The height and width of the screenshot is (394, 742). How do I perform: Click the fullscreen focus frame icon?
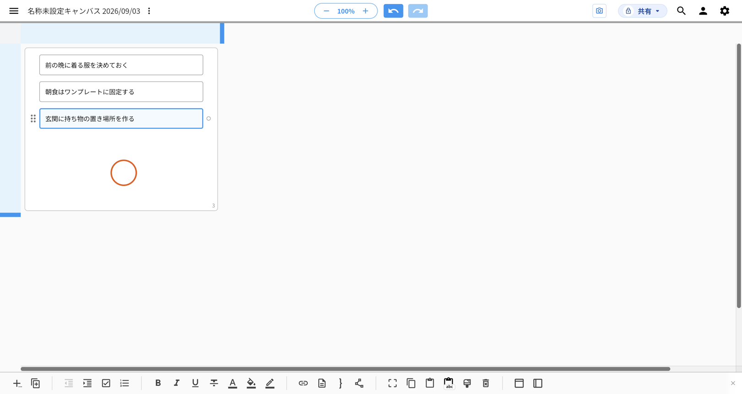393,383
